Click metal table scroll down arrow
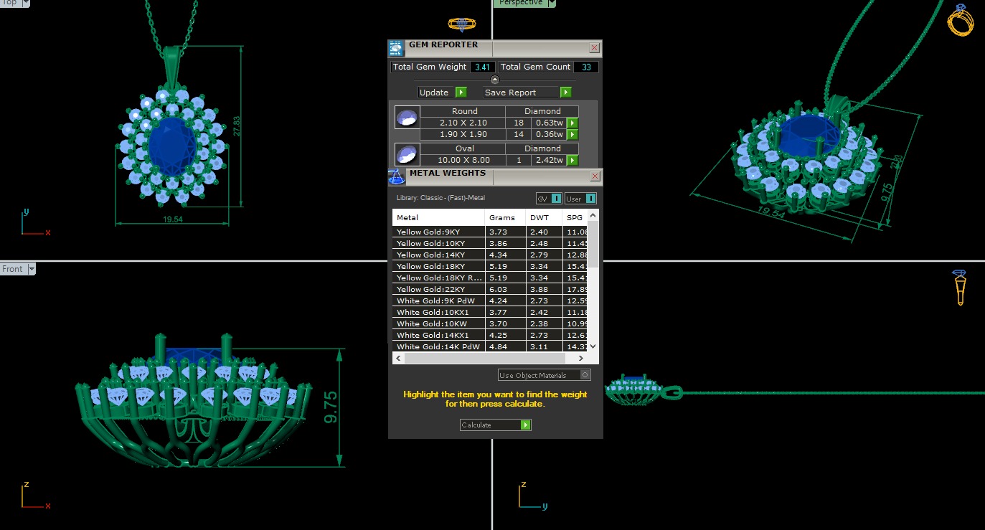985x530 pixels. pos(593,346)
